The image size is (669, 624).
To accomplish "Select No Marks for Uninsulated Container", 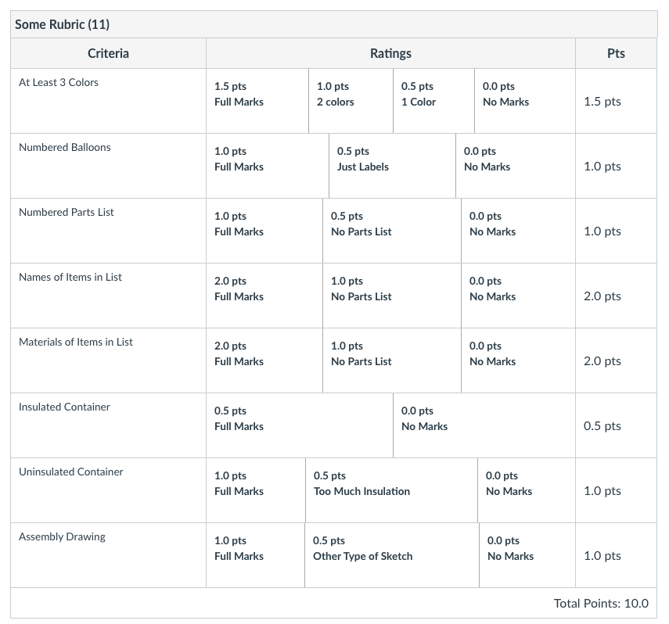I will click(x=527, y=490).
